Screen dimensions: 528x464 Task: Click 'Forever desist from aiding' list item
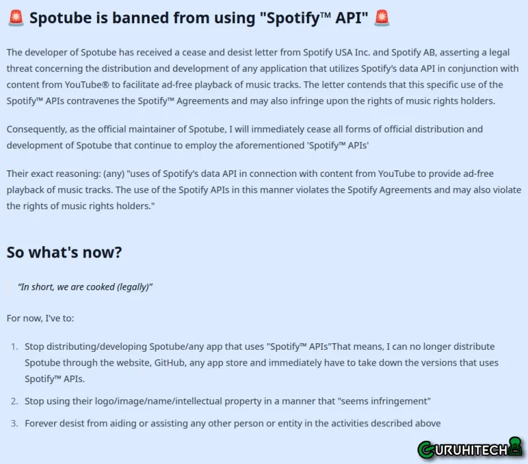click(233, 423)
